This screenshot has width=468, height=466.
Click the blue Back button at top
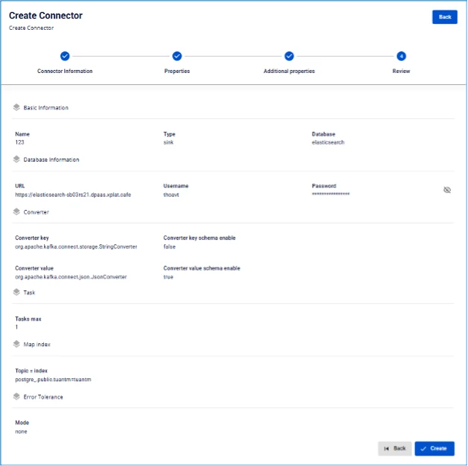click(445, 17)
